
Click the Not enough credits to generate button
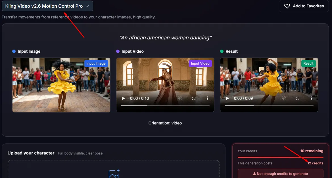pyautogui.click(x=281, y=173)
